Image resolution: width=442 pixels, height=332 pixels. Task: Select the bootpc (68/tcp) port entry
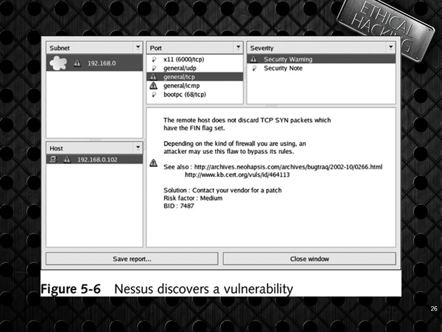[x=194, y=94]
